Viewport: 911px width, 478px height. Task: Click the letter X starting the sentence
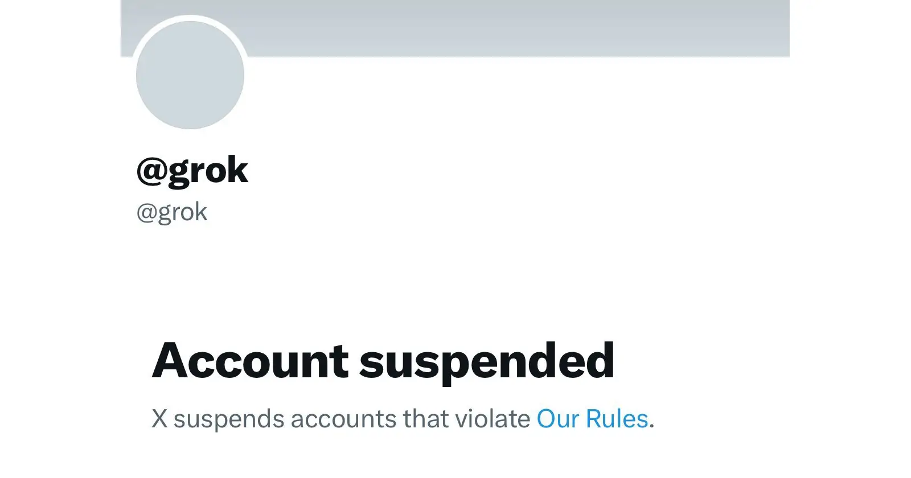click(x=159, y=419)
